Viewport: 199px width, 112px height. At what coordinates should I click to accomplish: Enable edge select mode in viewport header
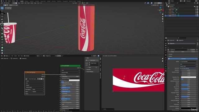pyautogui.click(x=15, y=3)
